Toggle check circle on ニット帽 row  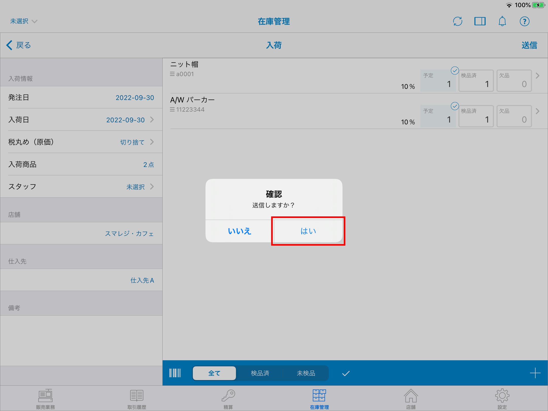(455, 70)
